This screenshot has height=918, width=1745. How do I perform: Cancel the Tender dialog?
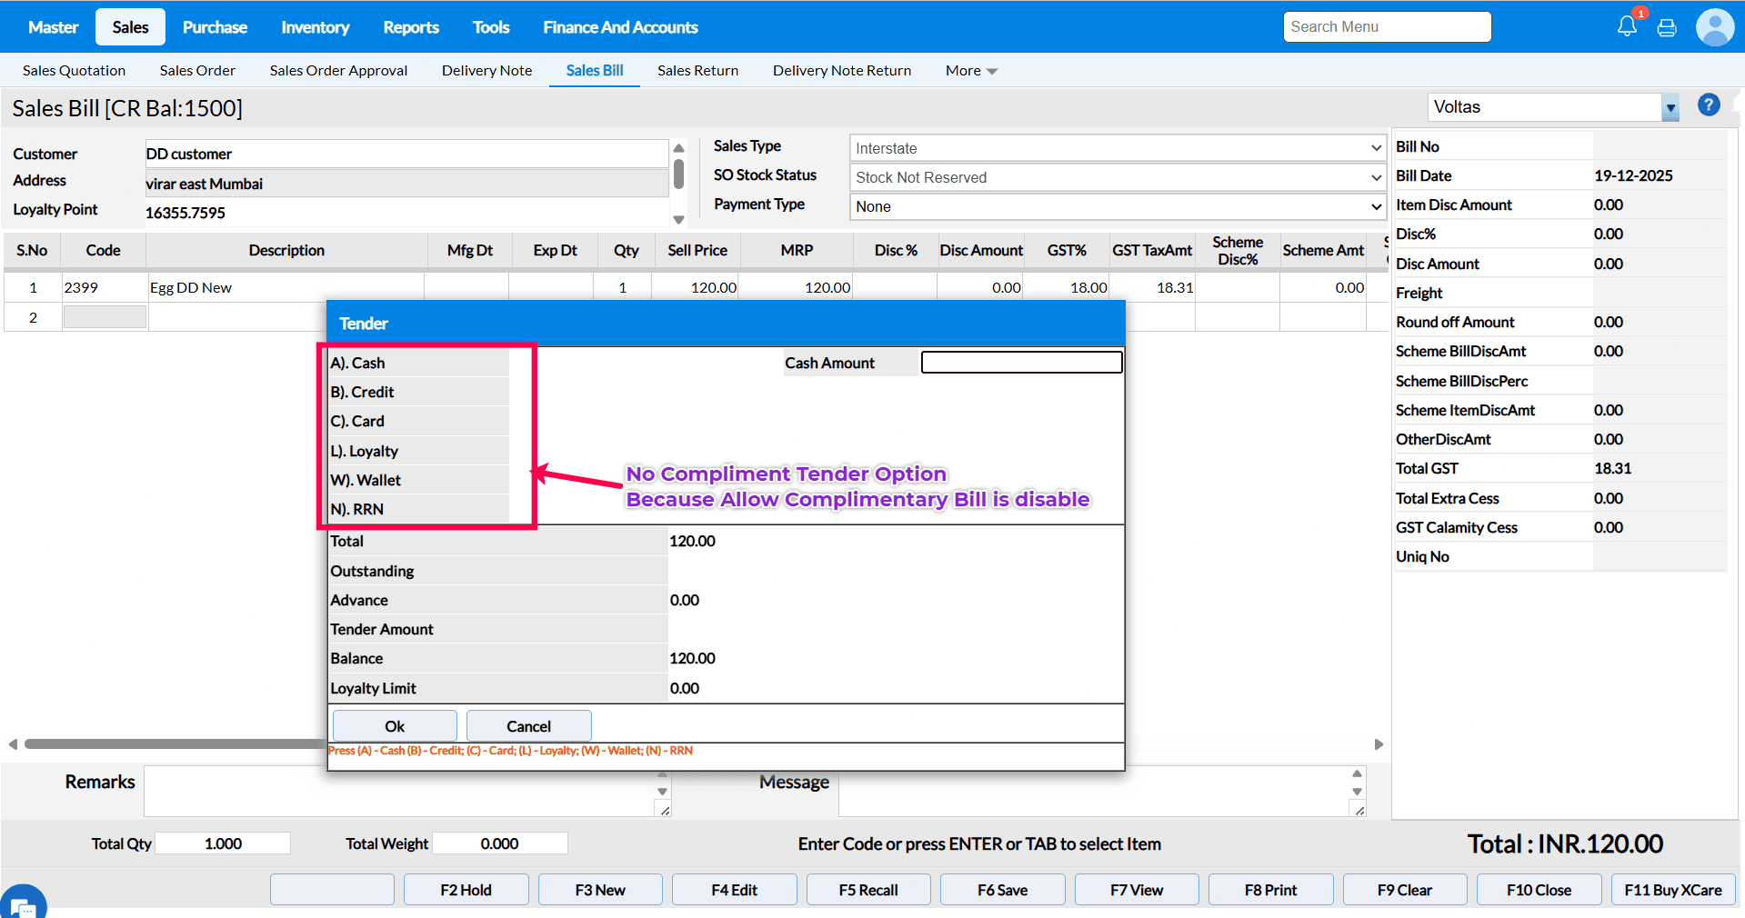tap(528, 726)
